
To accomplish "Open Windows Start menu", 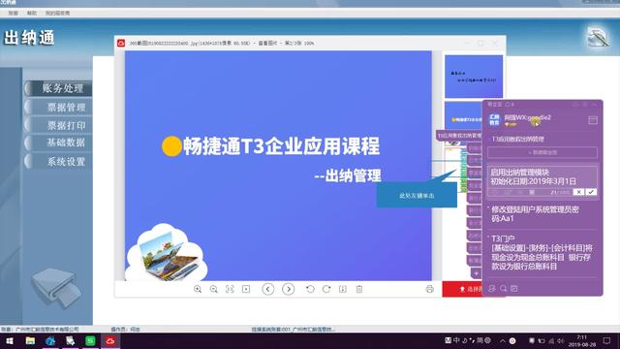I will (9, 340).
